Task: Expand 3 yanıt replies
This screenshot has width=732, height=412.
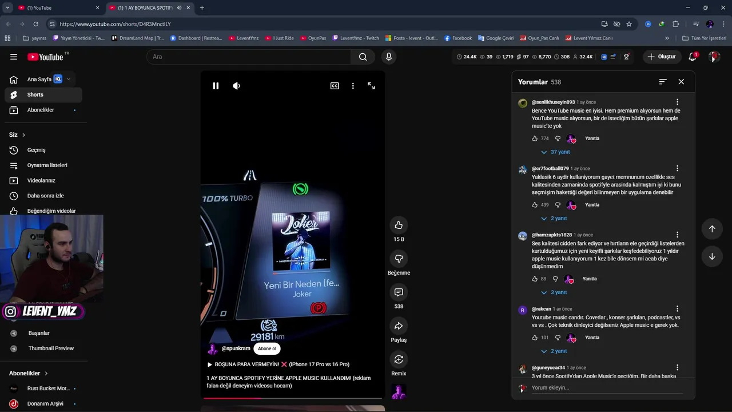Action: click(x=554, y=292)
